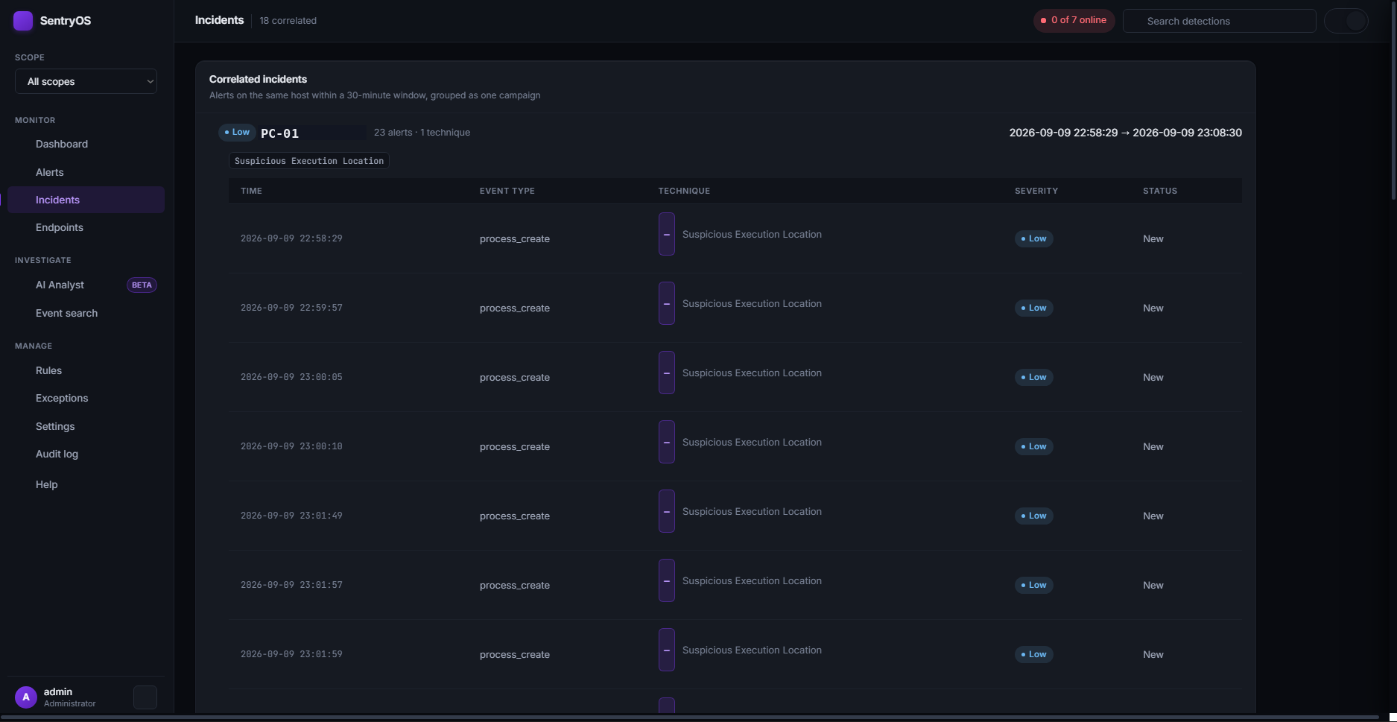Click the purple dash badge in the 22:58:29 row
Viewport: 1397px width, 722px height.
tap(667, 234)
